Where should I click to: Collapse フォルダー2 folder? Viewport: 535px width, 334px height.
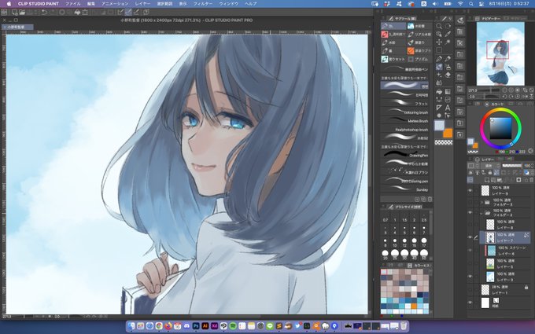481,213
